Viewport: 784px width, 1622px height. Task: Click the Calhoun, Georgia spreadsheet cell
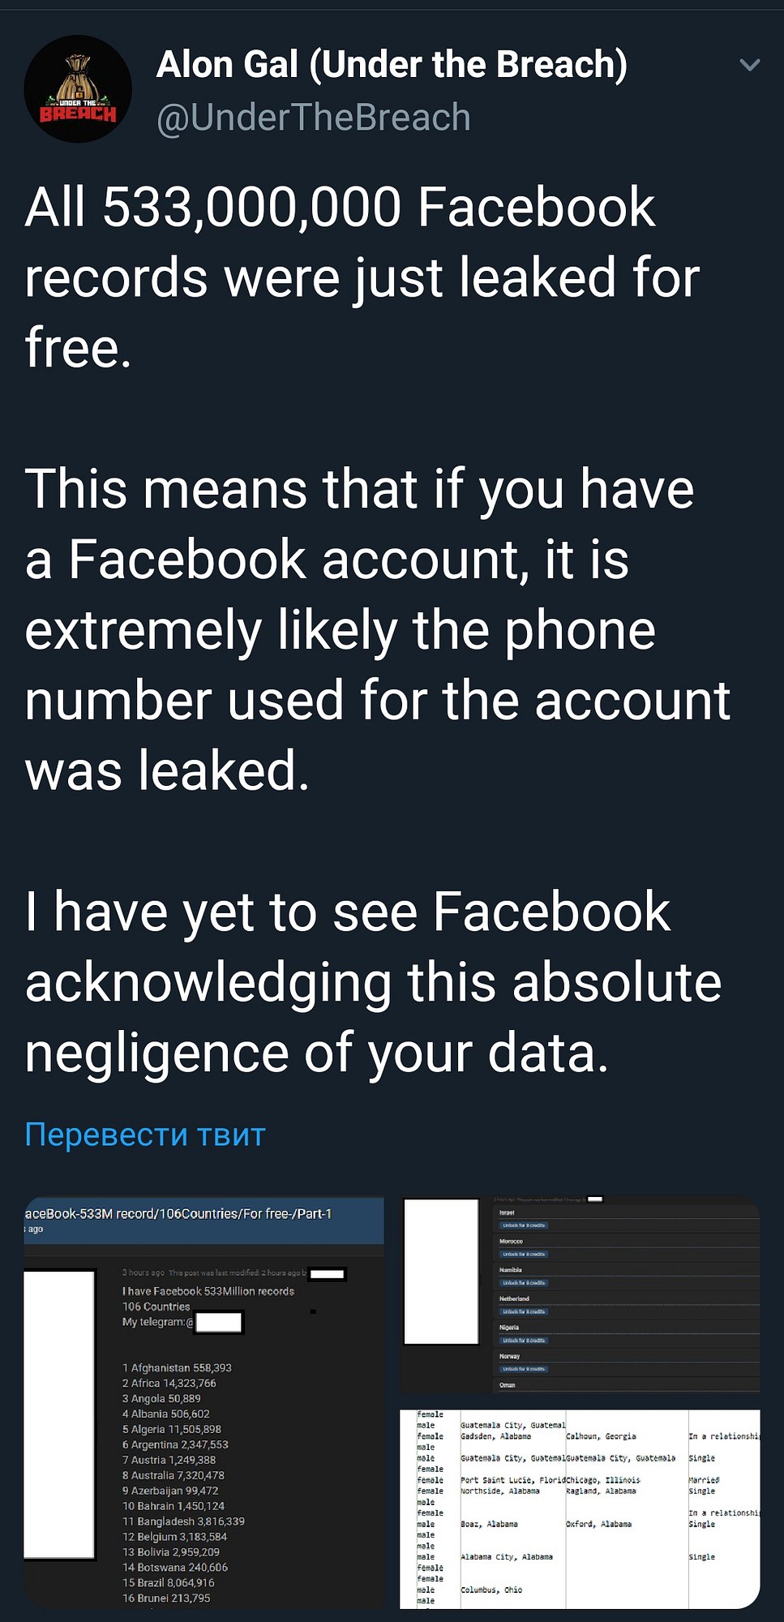601,1435
